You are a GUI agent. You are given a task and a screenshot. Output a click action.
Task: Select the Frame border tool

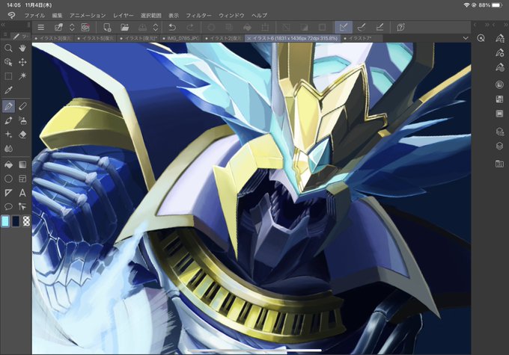point(22,179)
